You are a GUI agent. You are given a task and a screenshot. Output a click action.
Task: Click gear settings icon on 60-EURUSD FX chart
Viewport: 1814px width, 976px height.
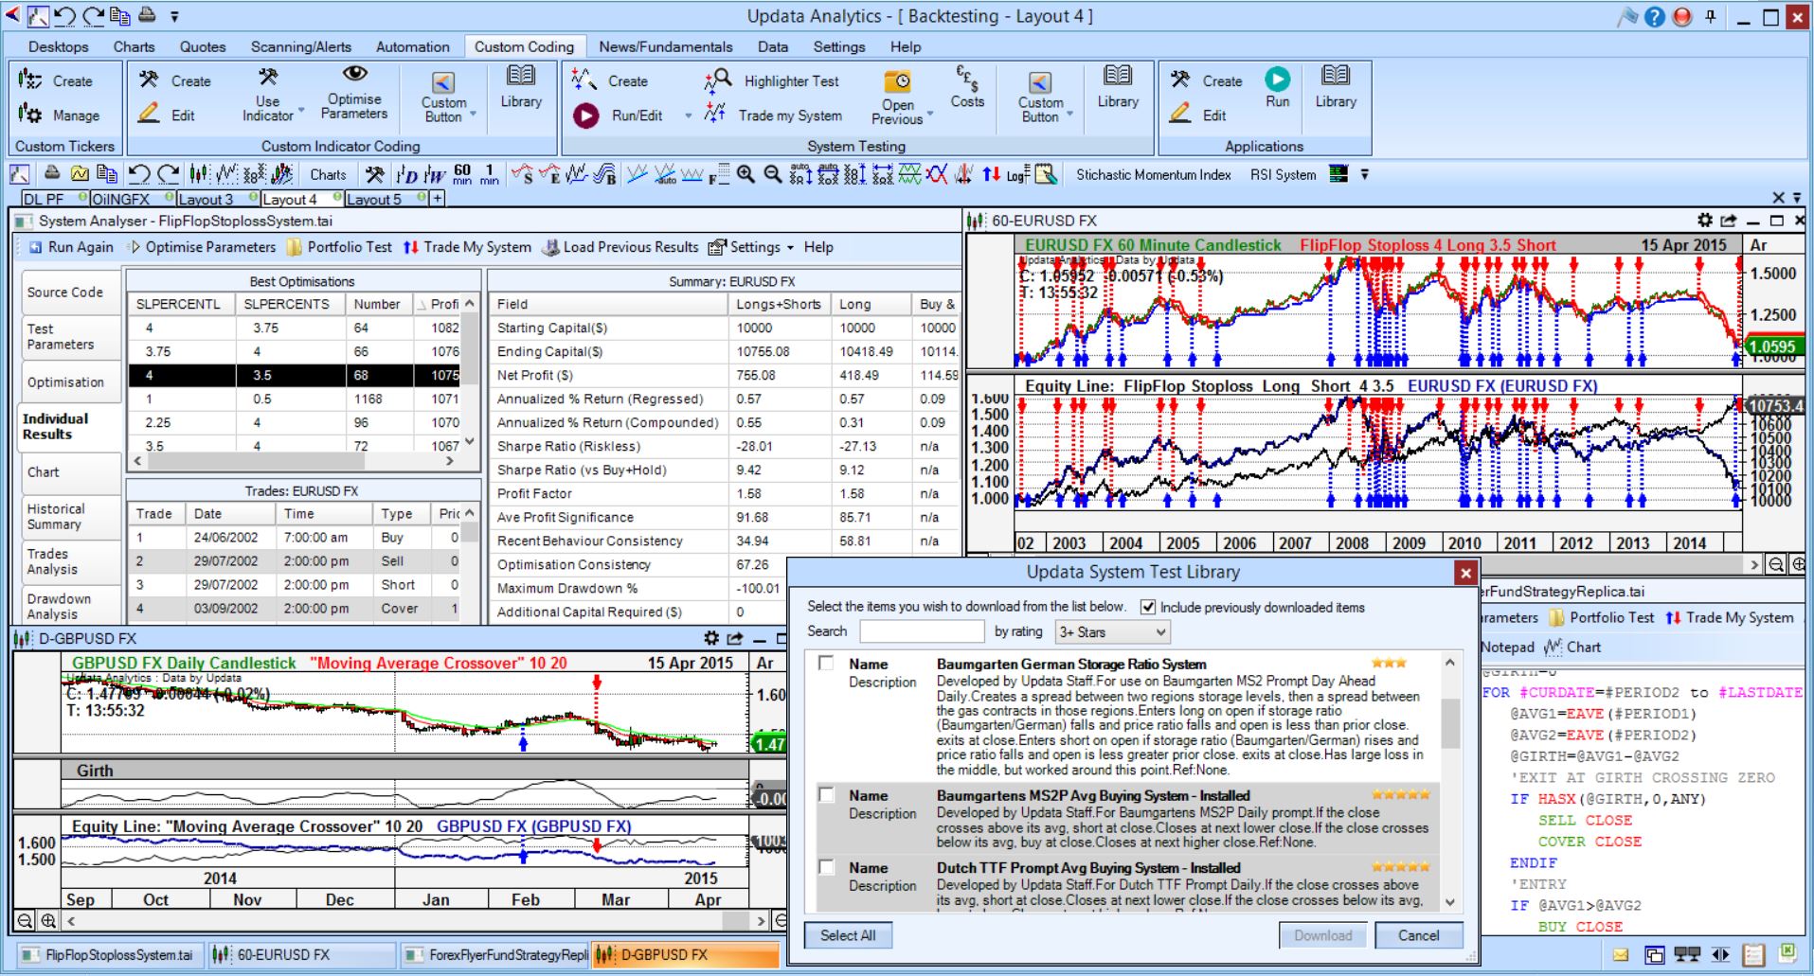click(1705, 221)
